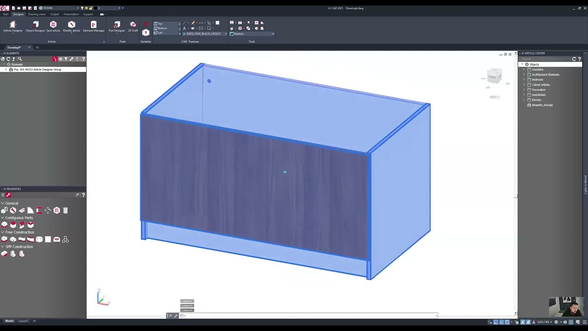
Task: Click the text A tool in CAD-Features
Action: tap(185, 28)
